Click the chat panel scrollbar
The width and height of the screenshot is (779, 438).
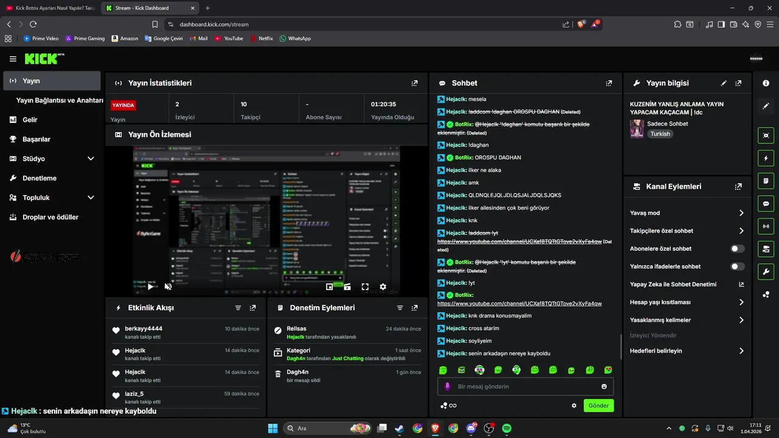point(621,346)
